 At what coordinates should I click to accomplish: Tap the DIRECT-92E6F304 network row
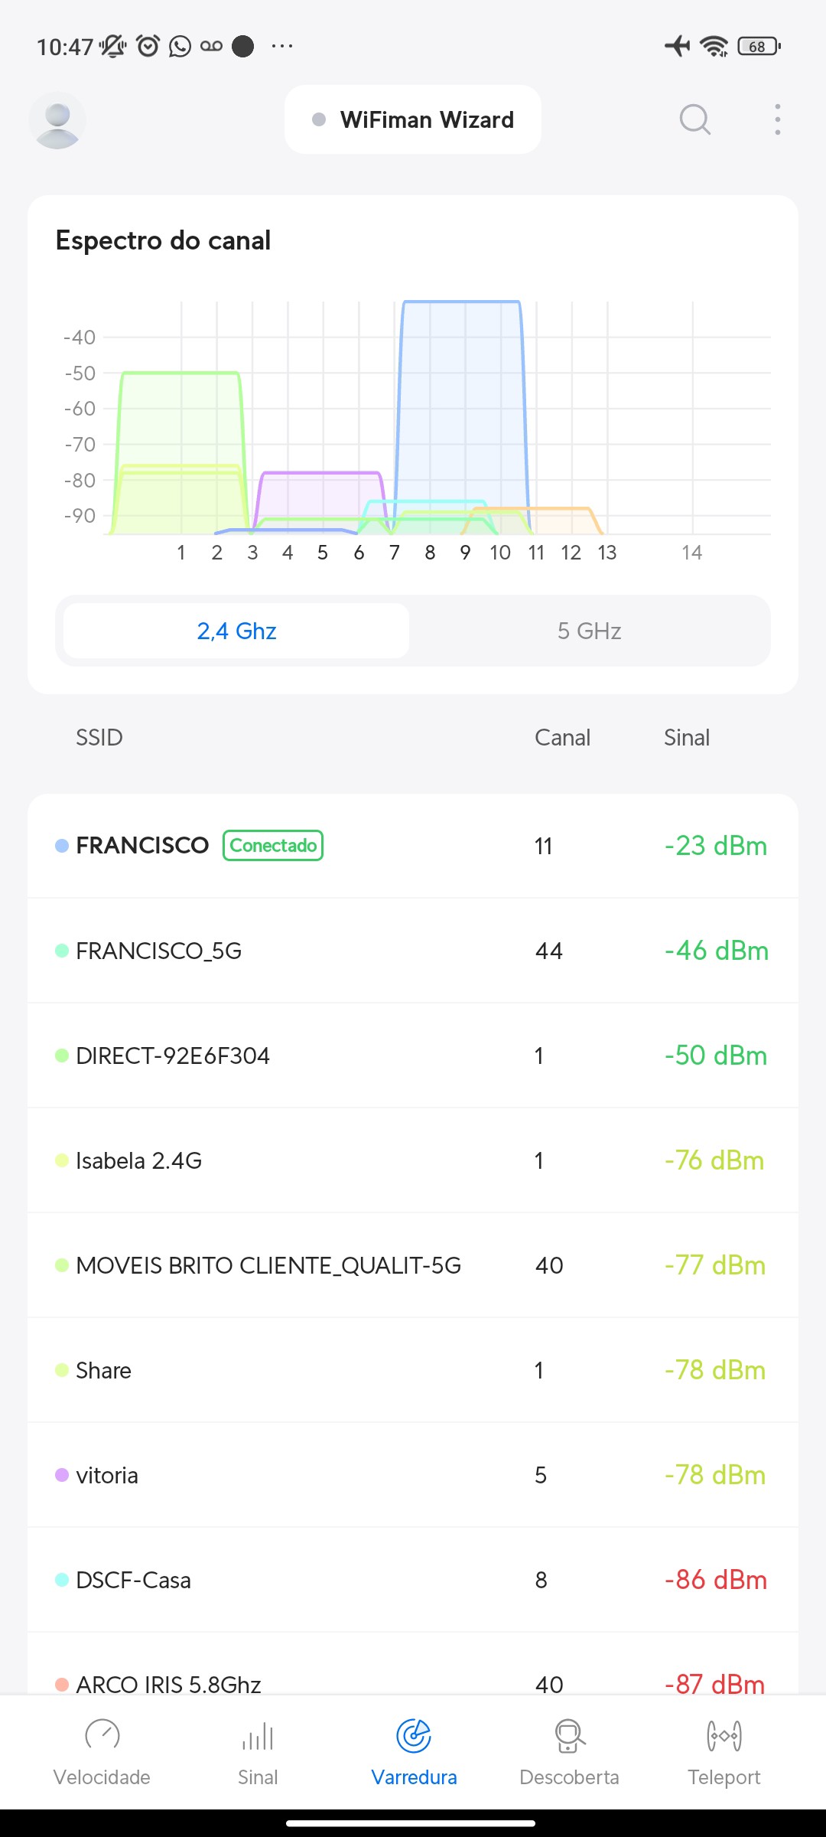pos(413,1056)
